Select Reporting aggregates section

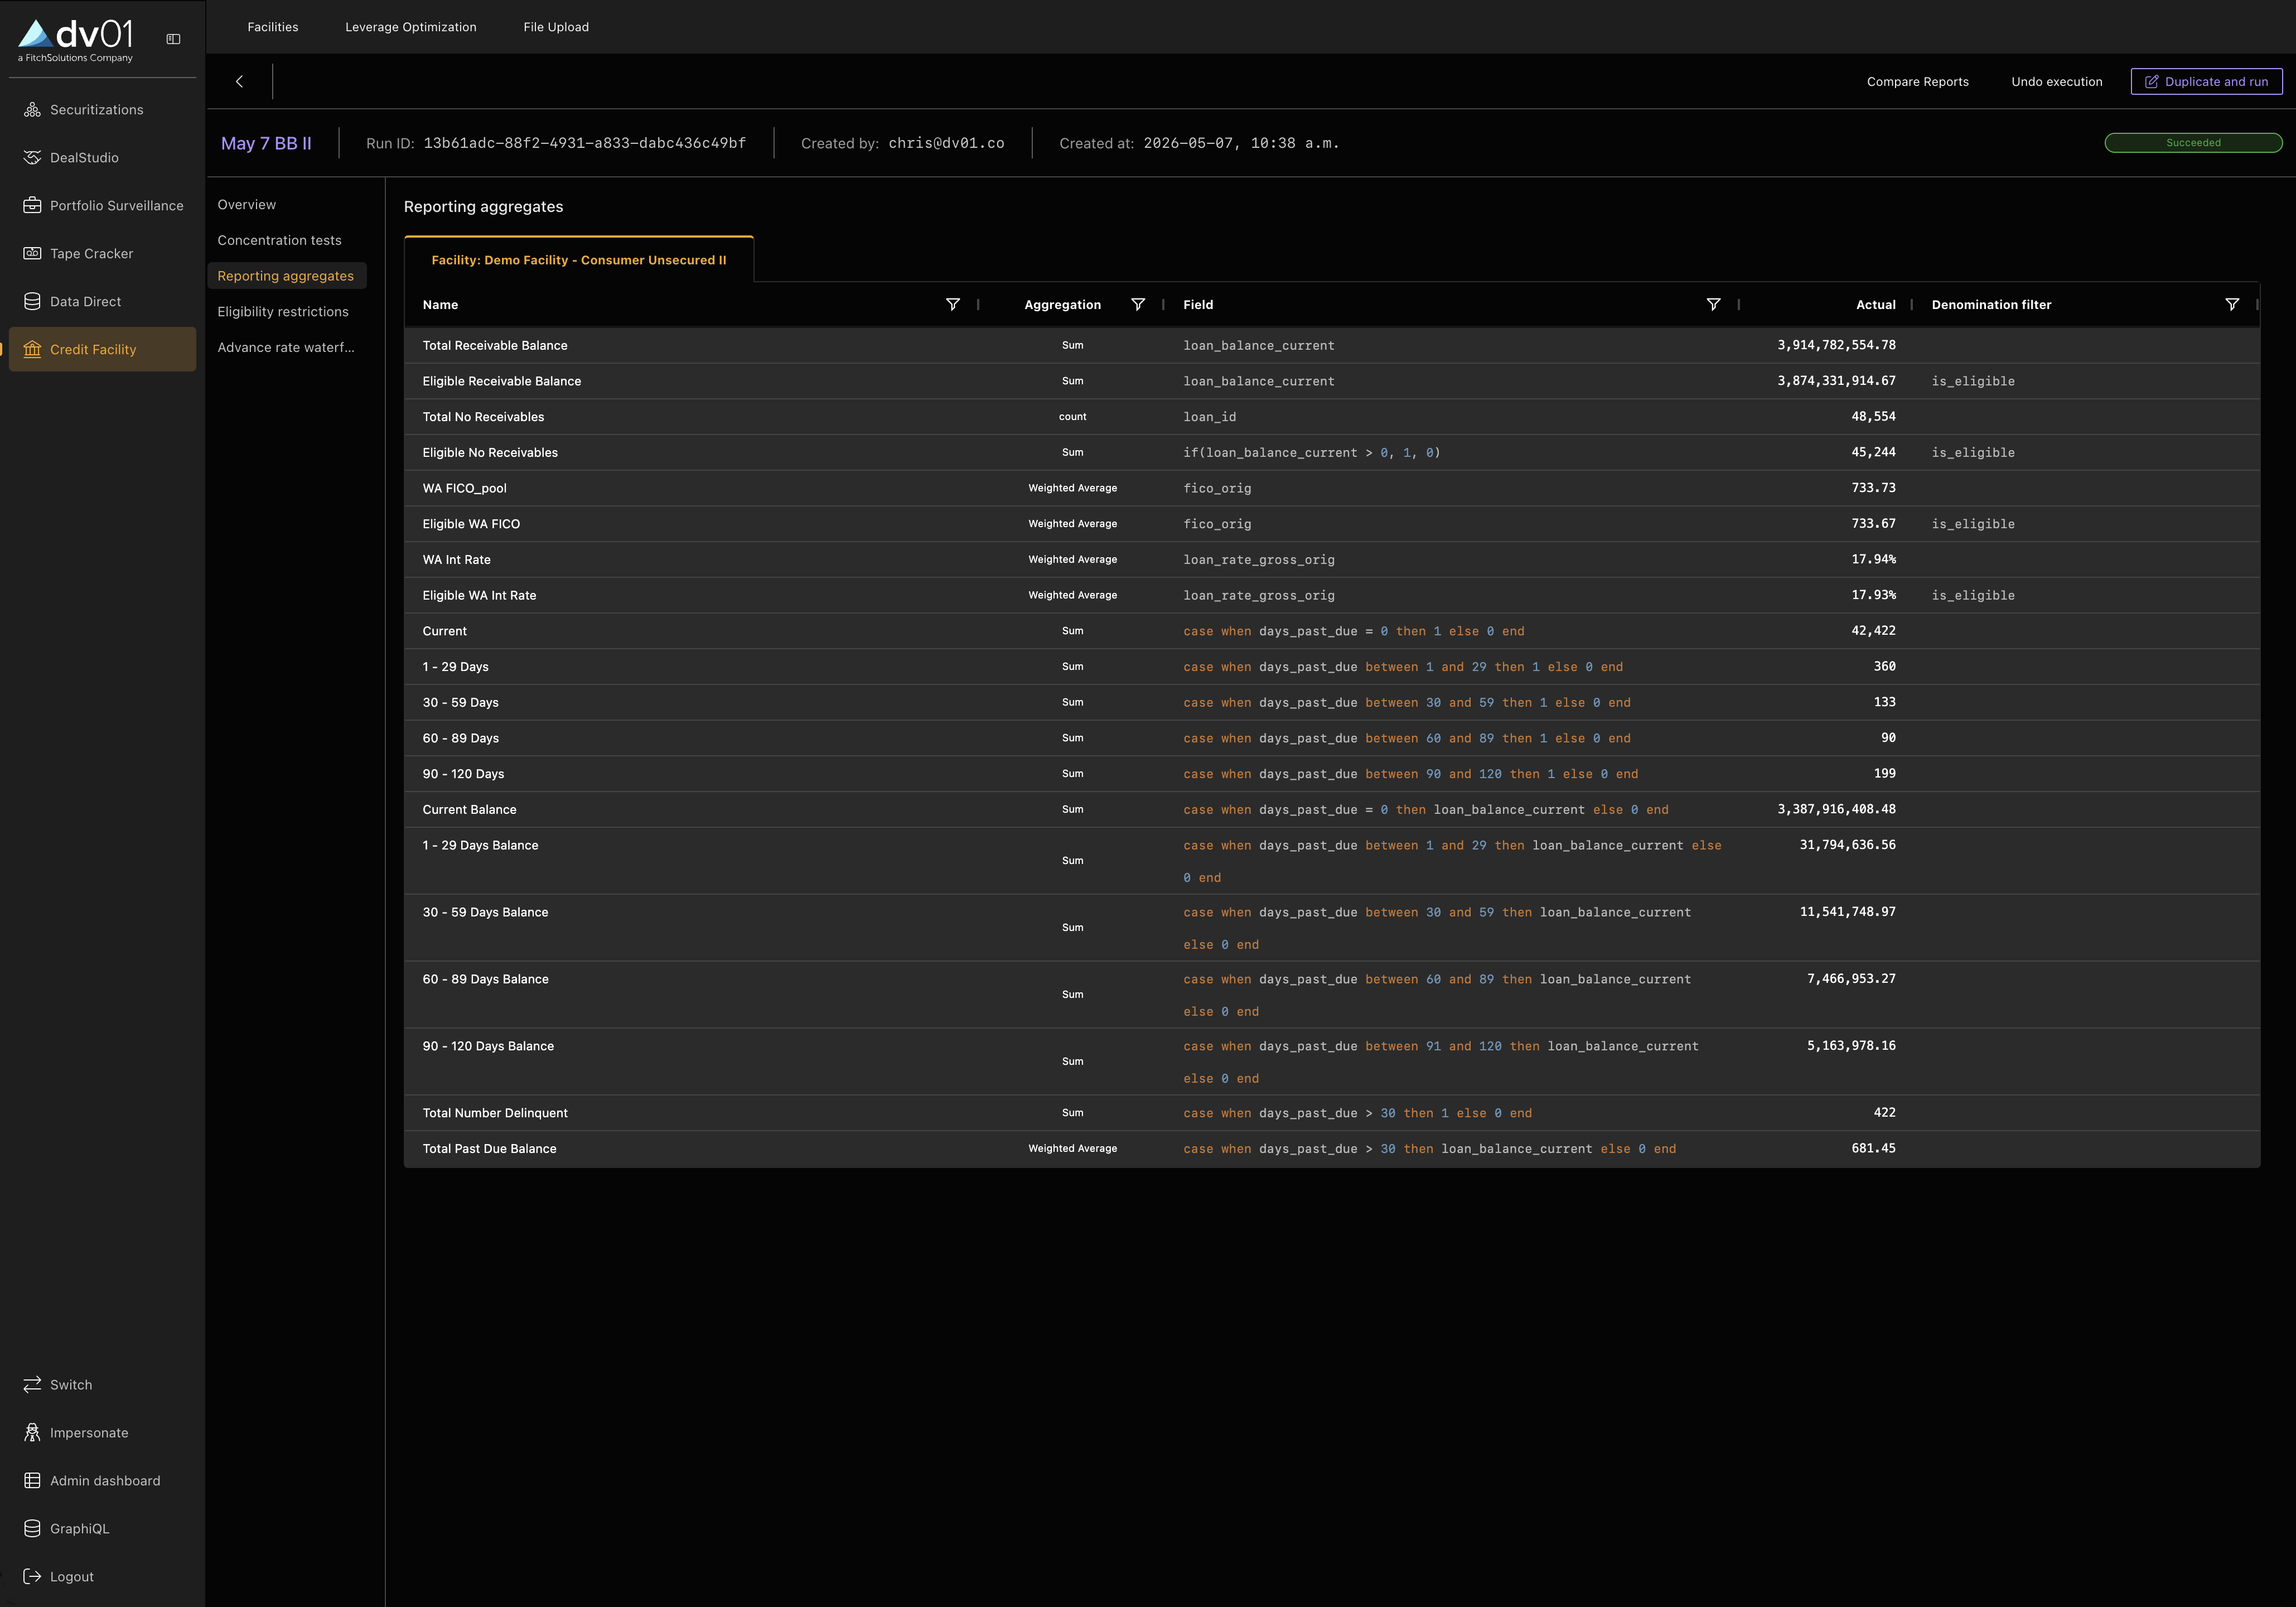pos(286,276)
